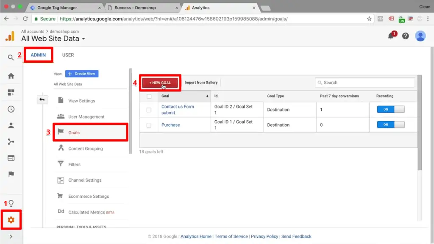Viewport: 434px width, 244px height.
Task: Switch to the USER tab
Action: click(68, 55)
